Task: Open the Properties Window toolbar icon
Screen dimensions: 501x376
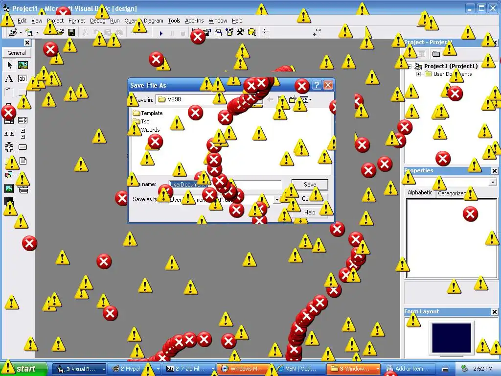Action: click(207, 32)
